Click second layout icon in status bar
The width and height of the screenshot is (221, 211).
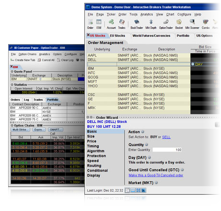[x=133, y=190]
